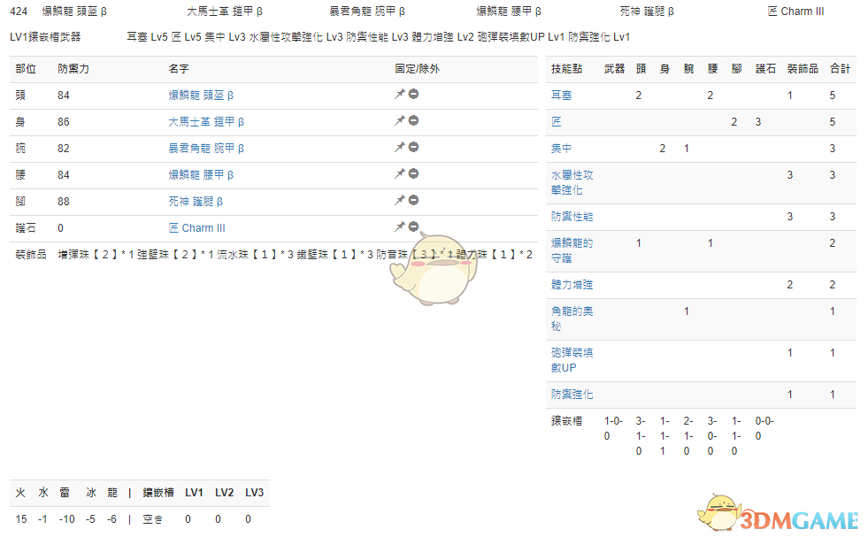Click the head defense value 84
Viewport: 868px width, 537px height.
(63, 96)
